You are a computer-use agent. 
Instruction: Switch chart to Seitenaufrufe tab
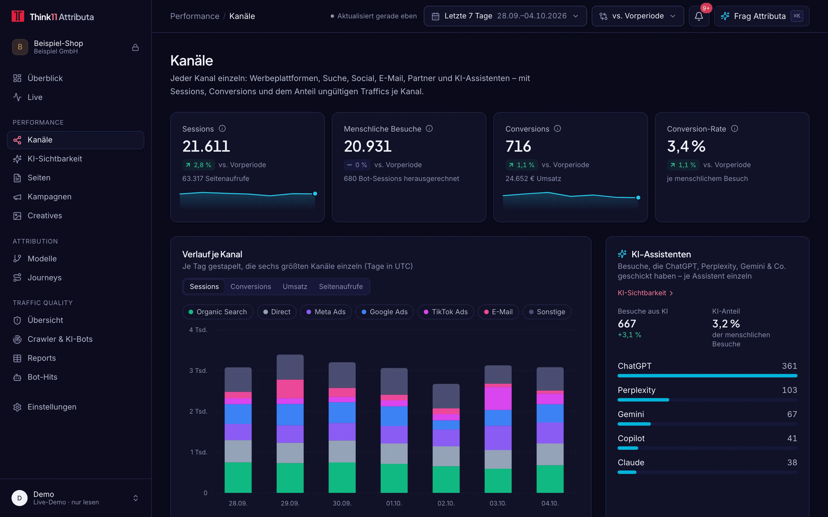tap(341, 287)
